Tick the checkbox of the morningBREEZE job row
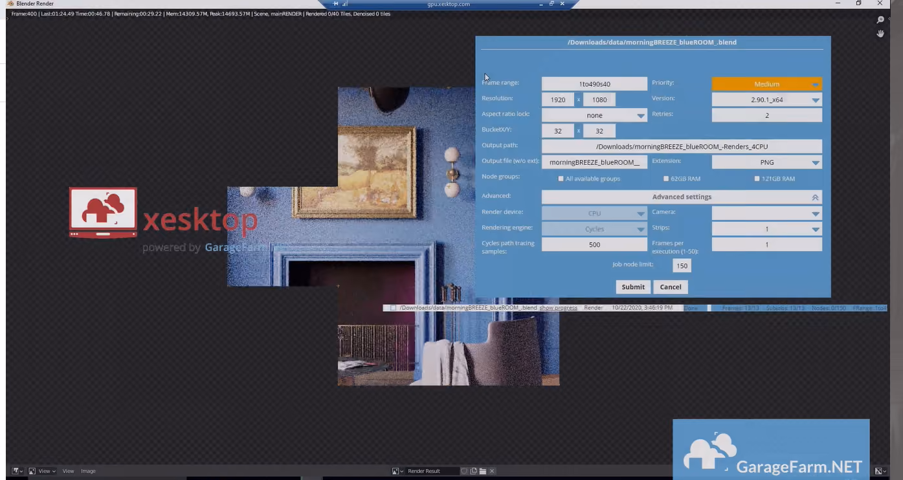 click(x=393, y=308)
